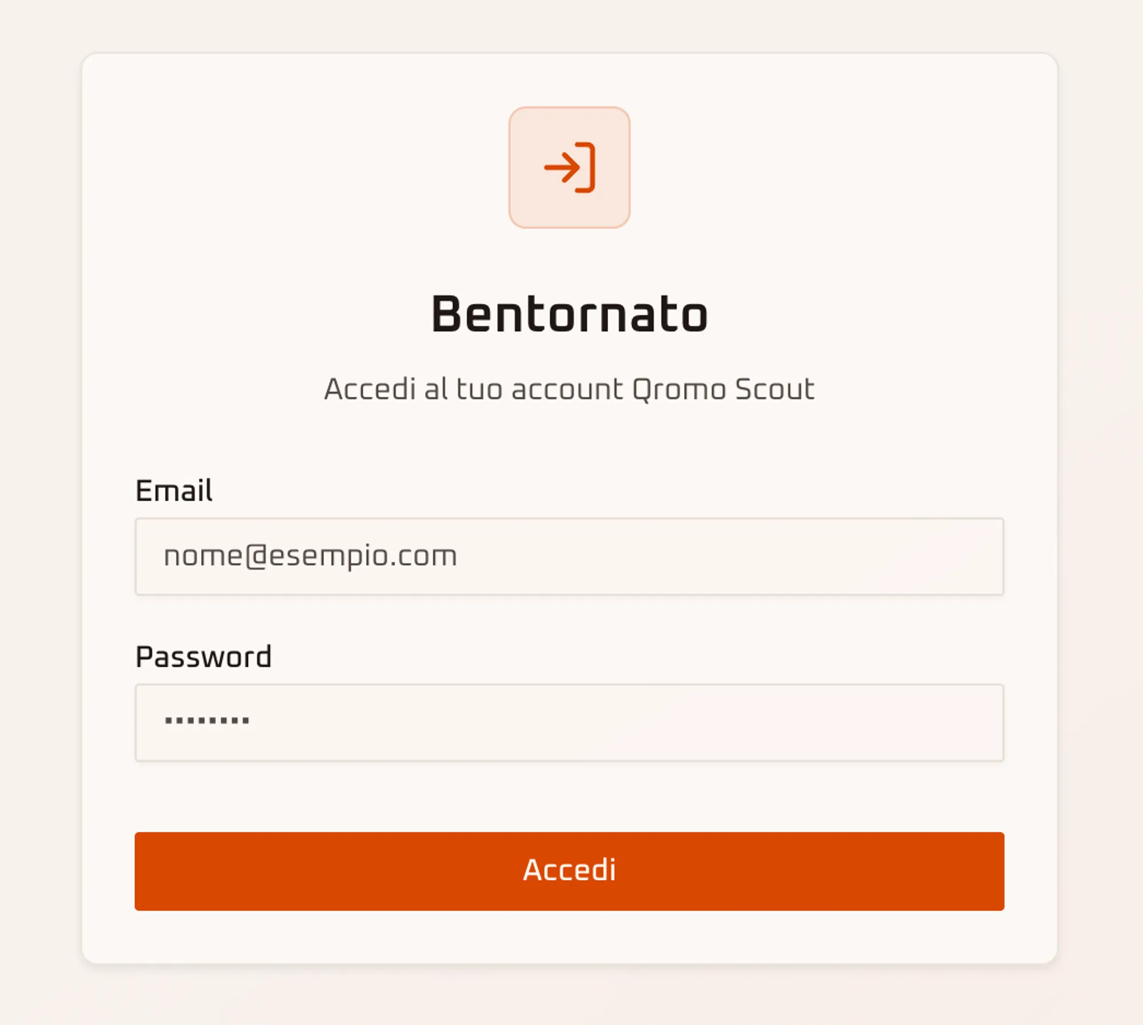Screen dimensions: 1143x1025
Task: Click the sign-in icon tile above Bentornato
Action: click(570, 167)
